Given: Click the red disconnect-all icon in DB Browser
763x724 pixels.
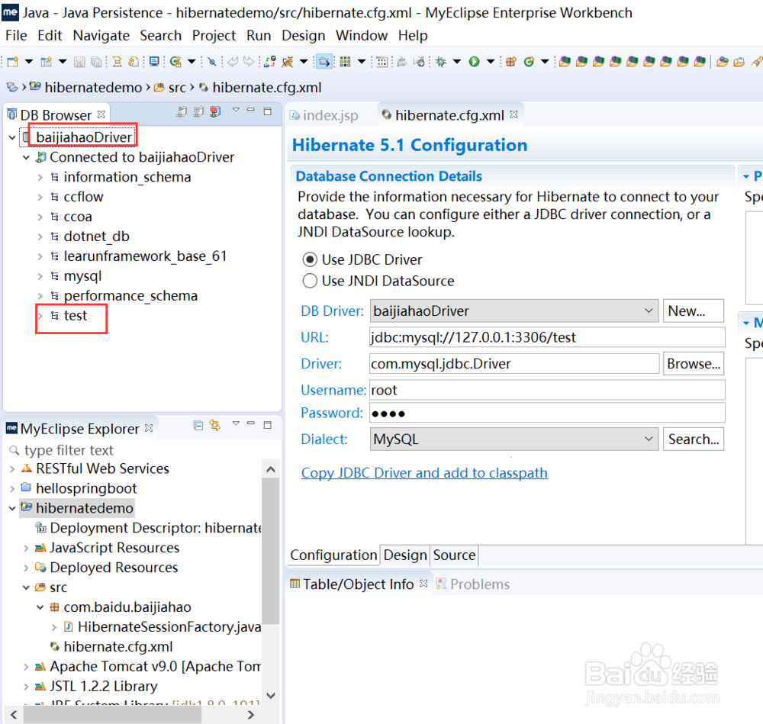Looking at the screenshot, I should [215, 112].
